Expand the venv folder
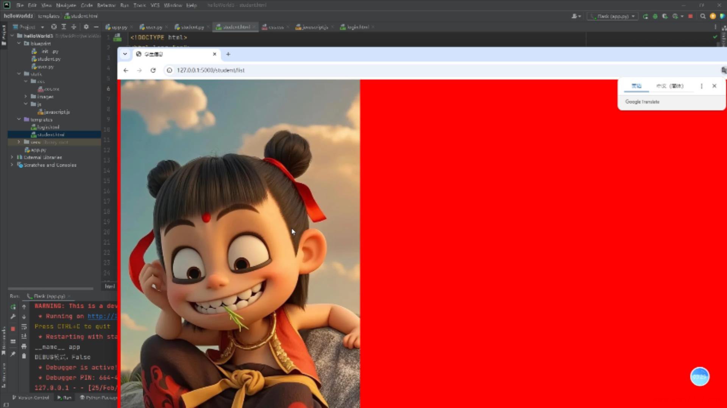Image resolution: width=727 pixels, height=408 pixels. (x=19, y=142)
